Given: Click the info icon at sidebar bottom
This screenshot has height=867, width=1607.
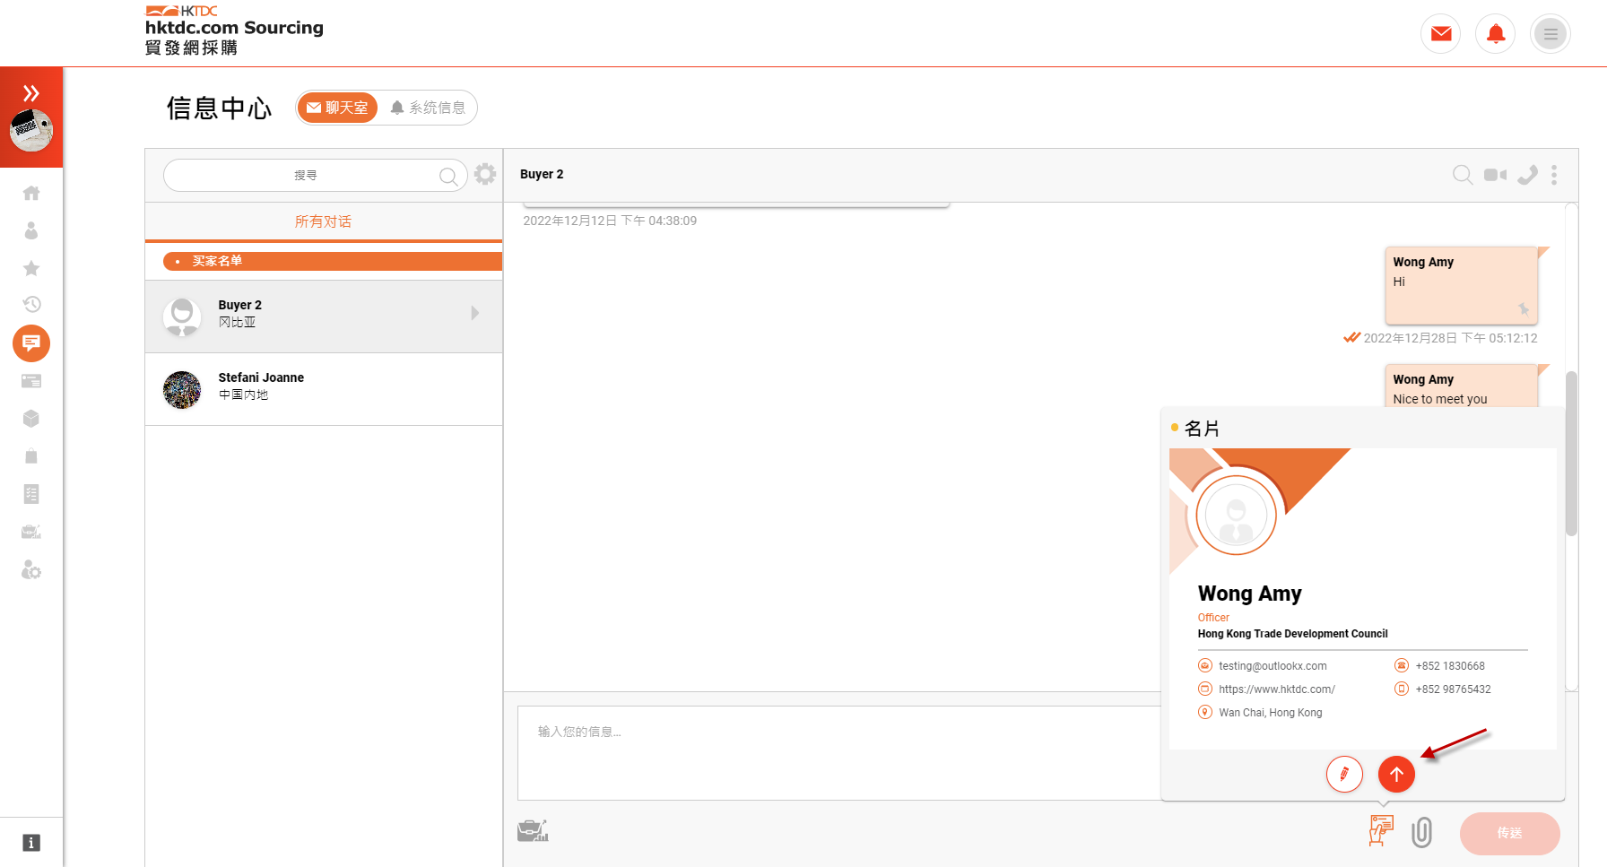Looking at the screenshot, I should tap(31, 843).
